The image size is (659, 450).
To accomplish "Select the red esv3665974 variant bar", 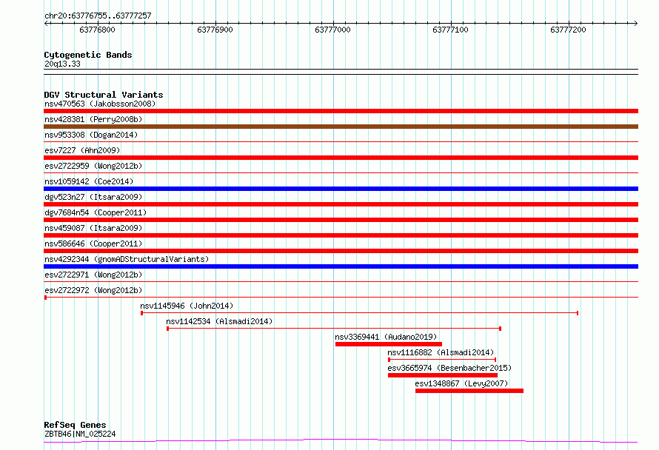I will pos(443,375).
